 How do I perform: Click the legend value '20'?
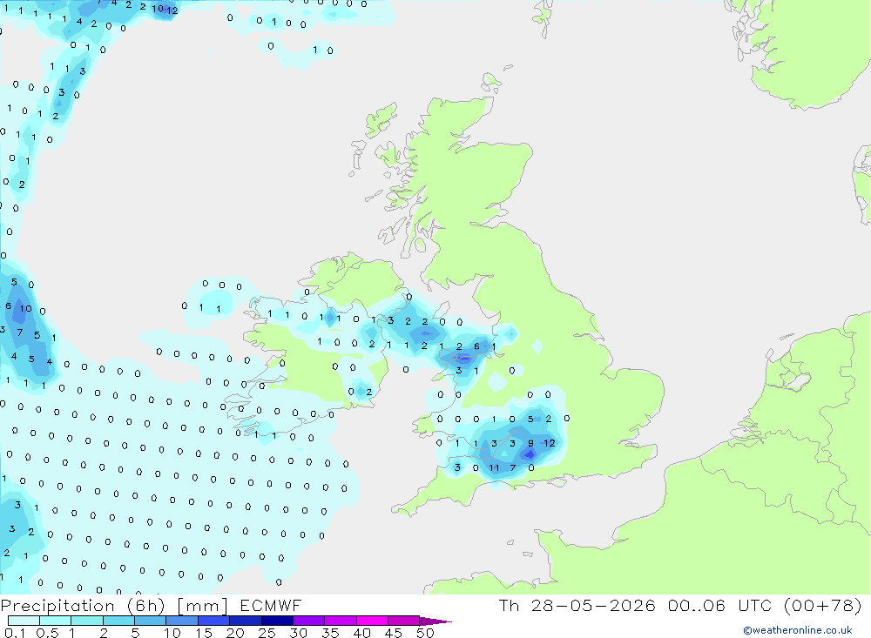point(235,633)
